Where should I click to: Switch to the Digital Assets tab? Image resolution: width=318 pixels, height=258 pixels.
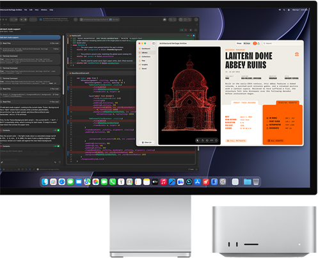pyautogui.click(x=287, y=102)
